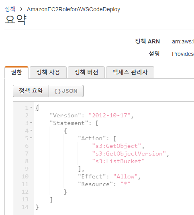The image size is (194, 215).
Task: Click the Provides description text
Action: [x=183, y=54]
